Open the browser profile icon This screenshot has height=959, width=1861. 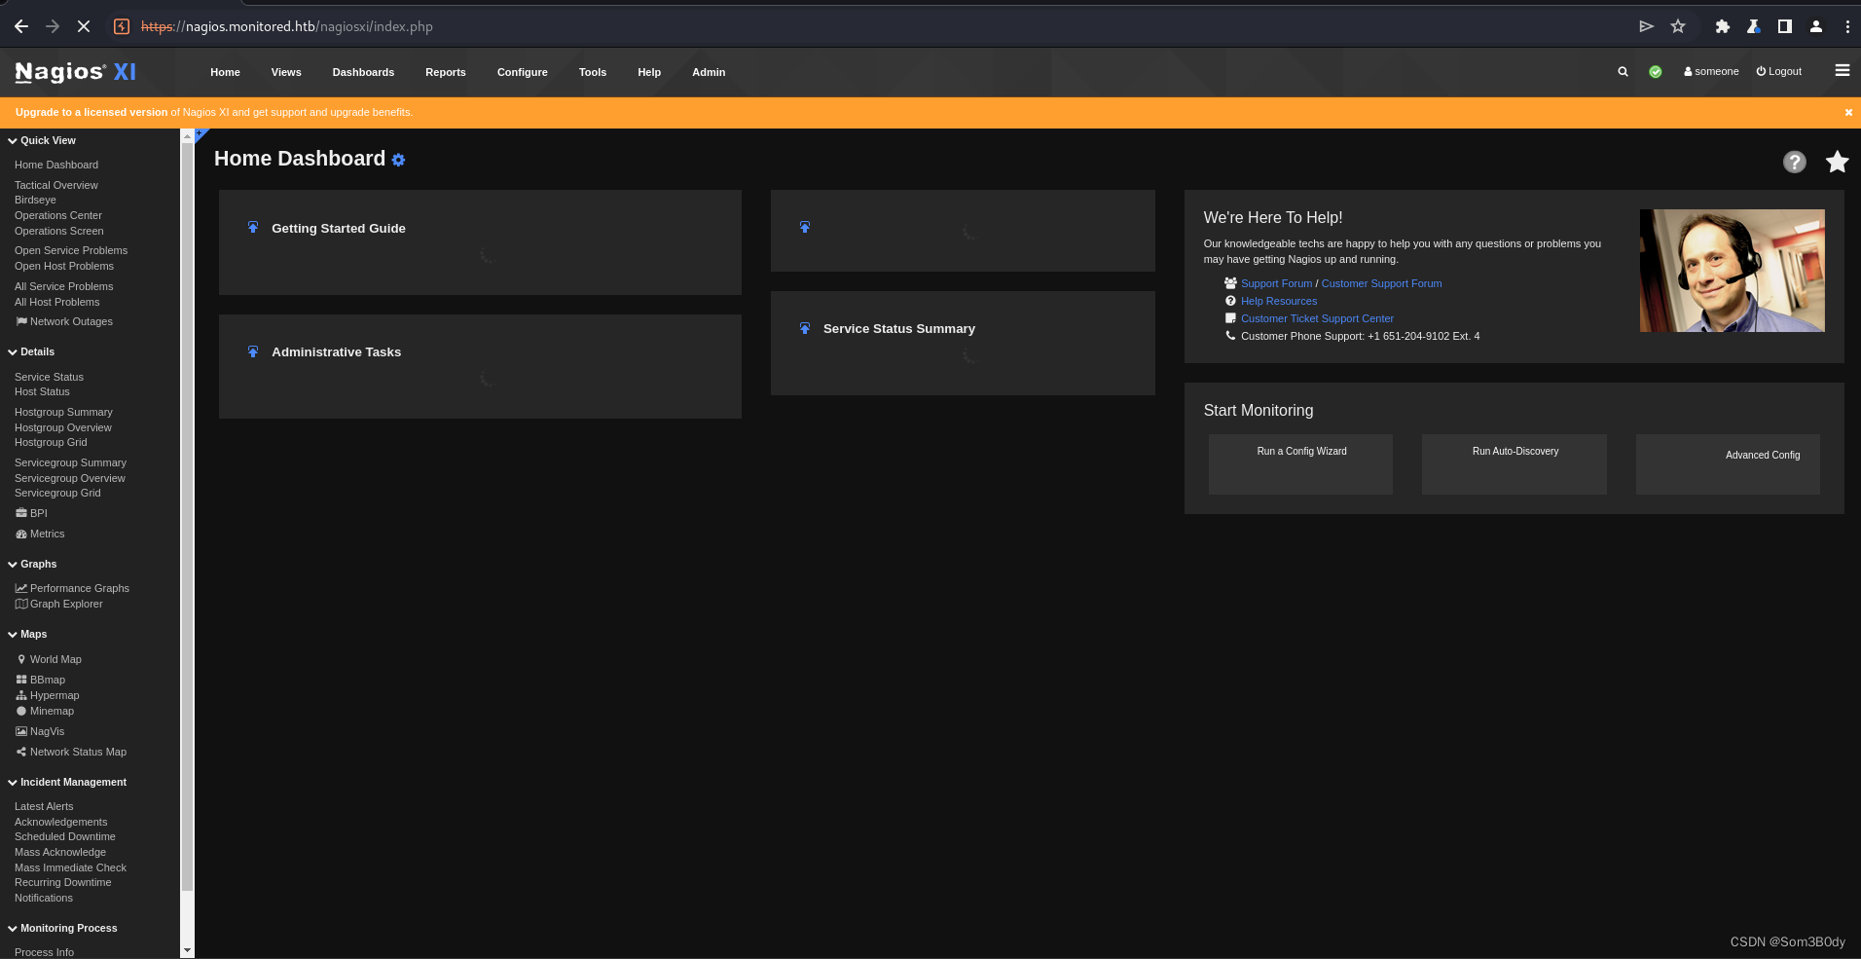(1815, 26)
